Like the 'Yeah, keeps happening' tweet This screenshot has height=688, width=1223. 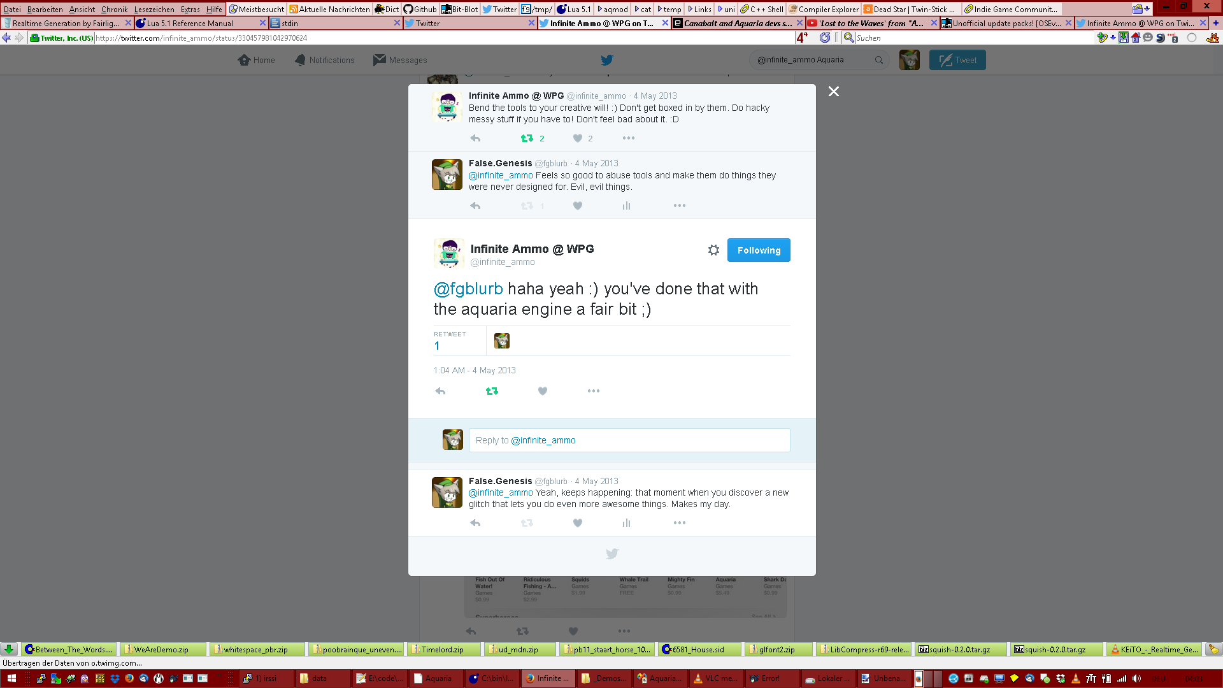coord(578,523)
